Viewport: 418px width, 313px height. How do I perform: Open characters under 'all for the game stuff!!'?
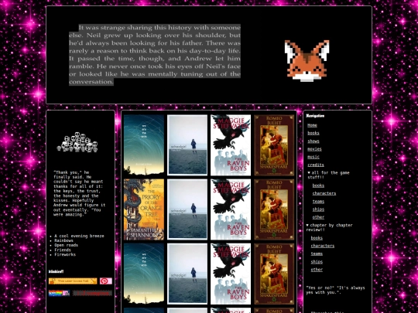pyautogui.click(x=324, y=193)
